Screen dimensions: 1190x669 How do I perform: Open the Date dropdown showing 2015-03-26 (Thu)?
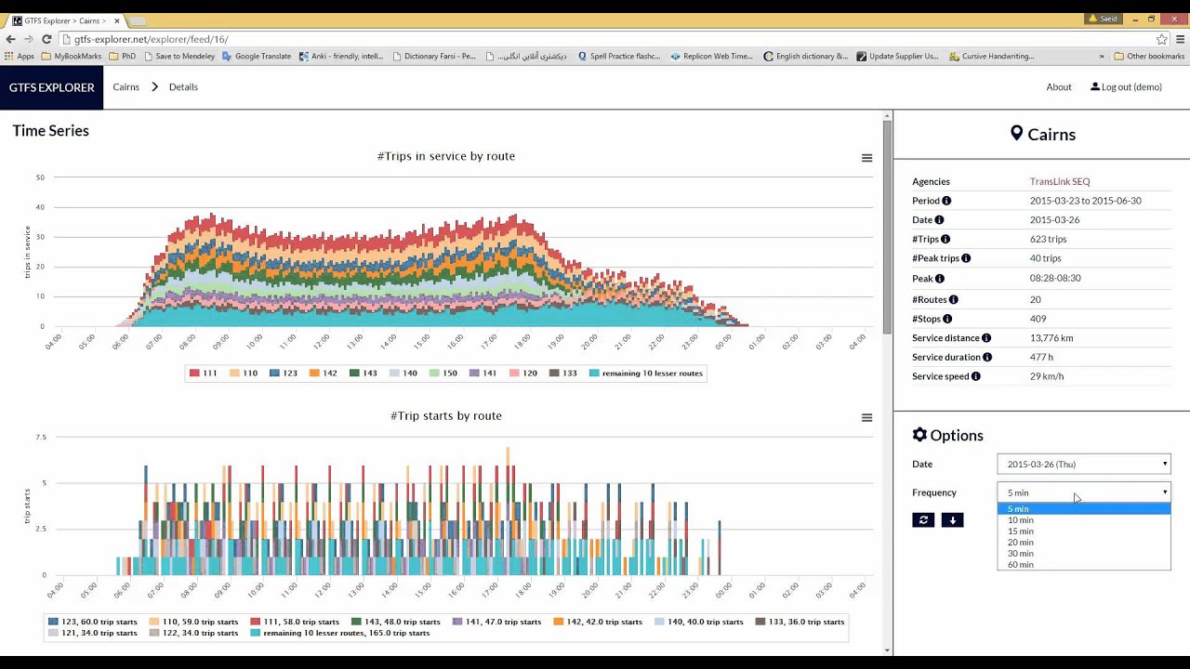[x=1083, y=464]
